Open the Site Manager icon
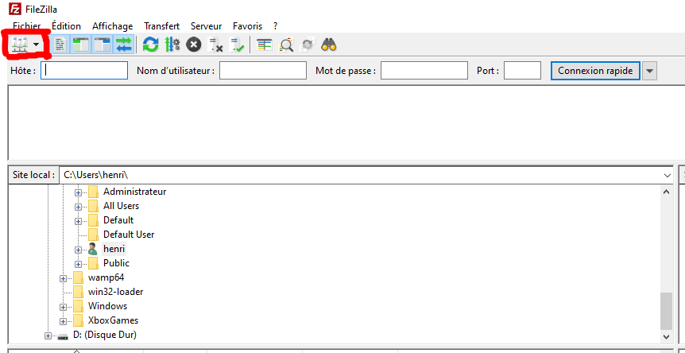685x353 pixels. coord(20,45)
